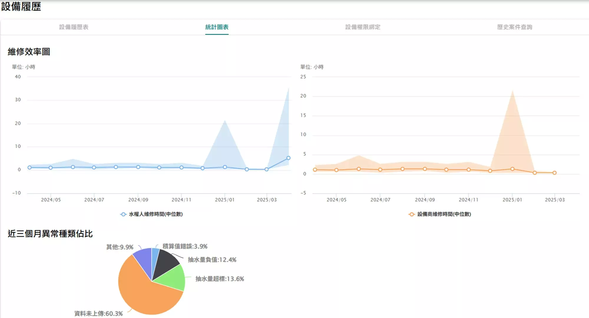
Task: Click blue chart data point at 2024/05
Action: (x=51, y=168)
